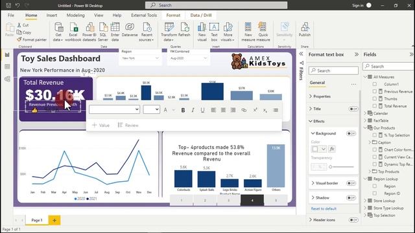Viewport: 415px width, 233px height.
Task: Check the Column1 field
Action: pos(375,84)
